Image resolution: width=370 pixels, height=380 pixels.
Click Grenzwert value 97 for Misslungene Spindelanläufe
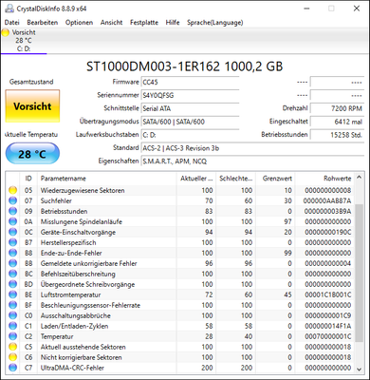[x=287, y=221]
